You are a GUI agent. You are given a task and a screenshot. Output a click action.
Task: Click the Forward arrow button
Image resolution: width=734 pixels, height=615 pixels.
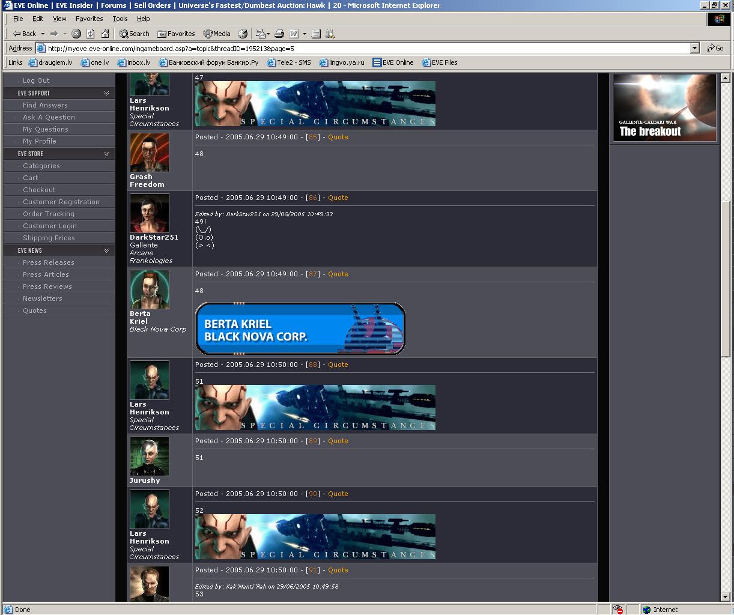tap(54, 34)
